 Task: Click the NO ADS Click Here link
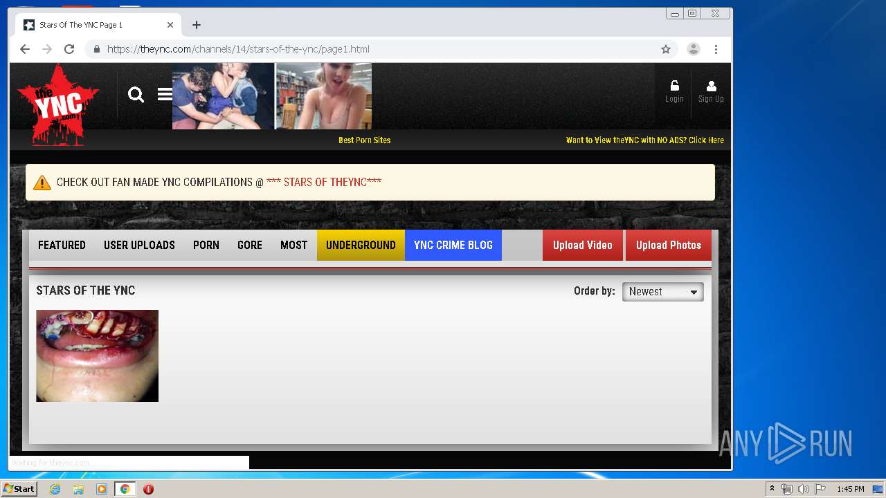tap(645, 140)
